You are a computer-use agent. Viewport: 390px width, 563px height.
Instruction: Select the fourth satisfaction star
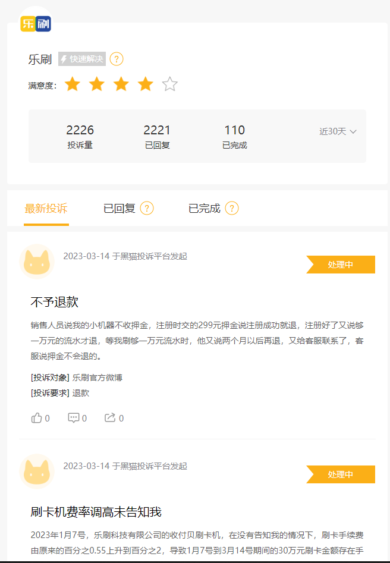pos(146,84)
